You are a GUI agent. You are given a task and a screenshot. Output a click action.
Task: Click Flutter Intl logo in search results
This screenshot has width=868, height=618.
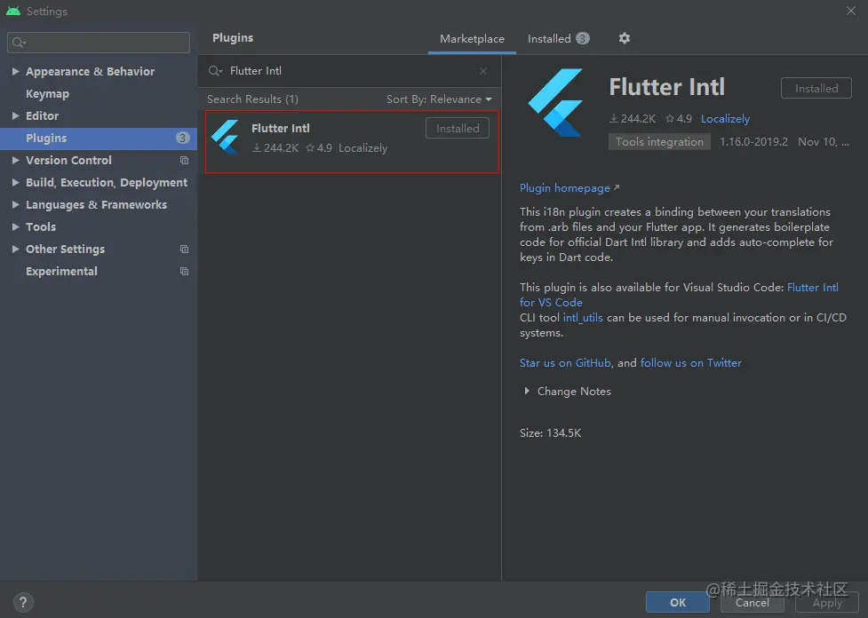[x=227, y=137]
